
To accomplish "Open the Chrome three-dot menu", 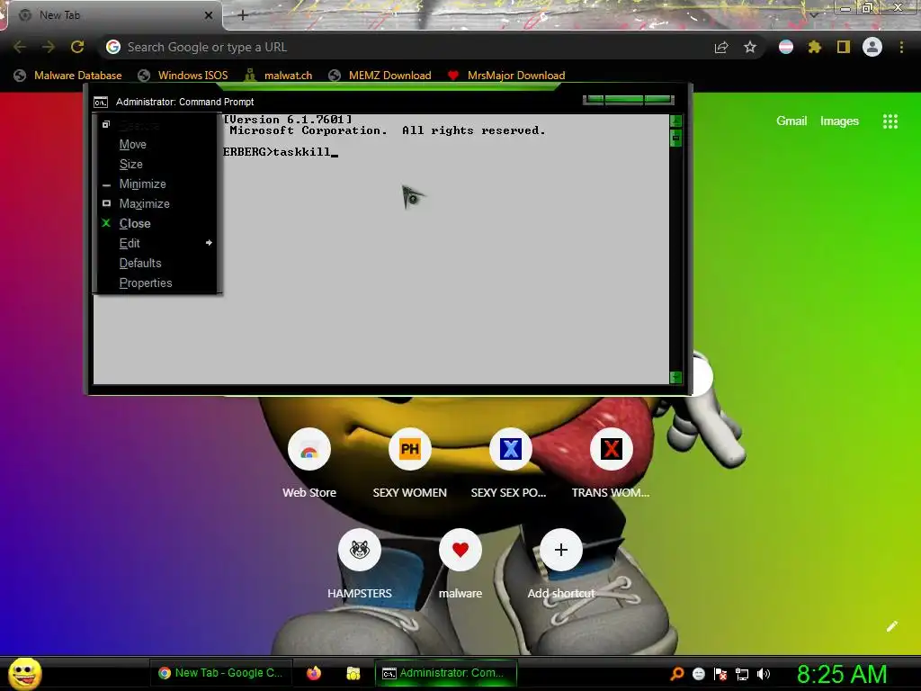I will click(x=901, y=47).
